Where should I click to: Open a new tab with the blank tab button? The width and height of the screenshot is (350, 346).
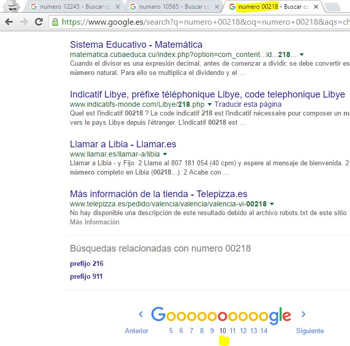[x=333, y=7]
